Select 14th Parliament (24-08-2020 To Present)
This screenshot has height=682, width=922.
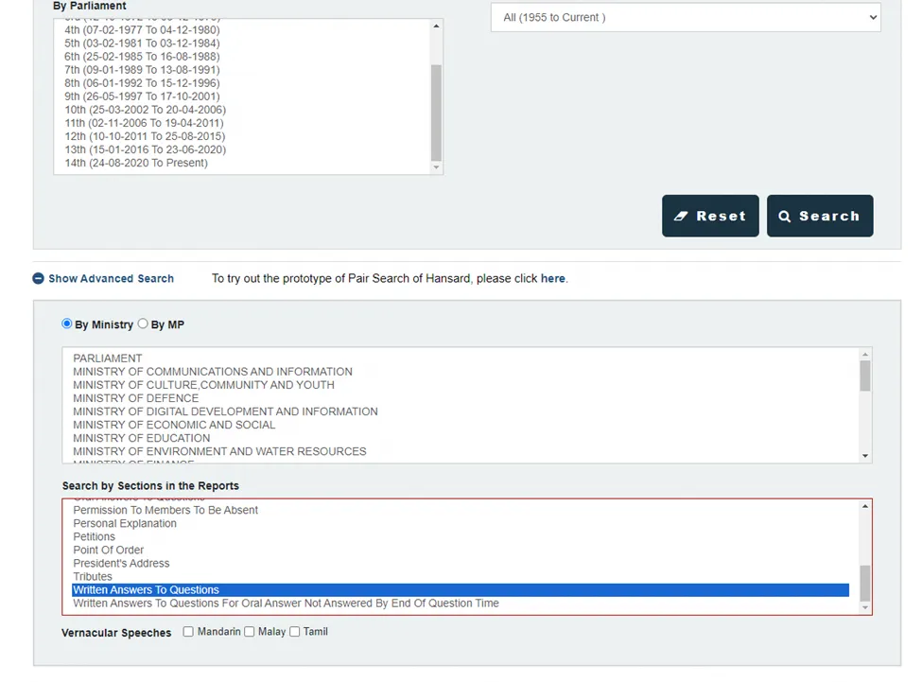click(x=136, y=164)
